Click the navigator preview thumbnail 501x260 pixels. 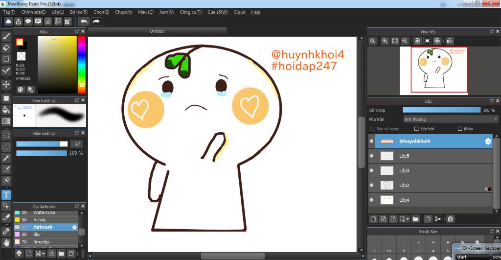[434, 71]
